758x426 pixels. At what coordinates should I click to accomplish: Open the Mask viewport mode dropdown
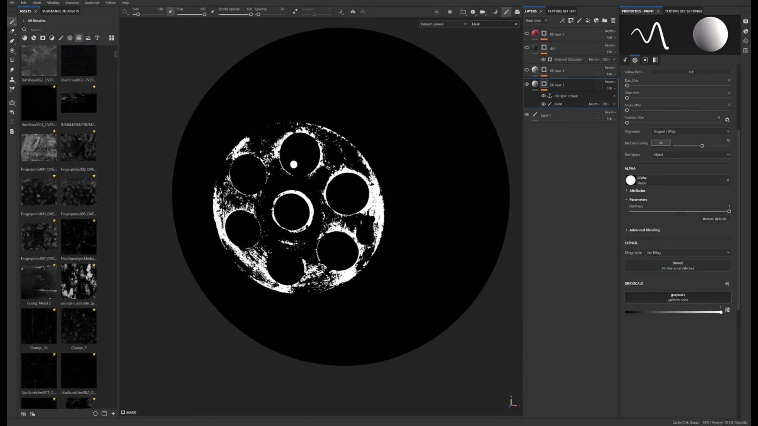494,24
